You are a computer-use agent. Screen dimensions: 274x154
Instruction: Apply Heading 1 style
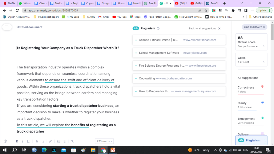click(36, 141)
